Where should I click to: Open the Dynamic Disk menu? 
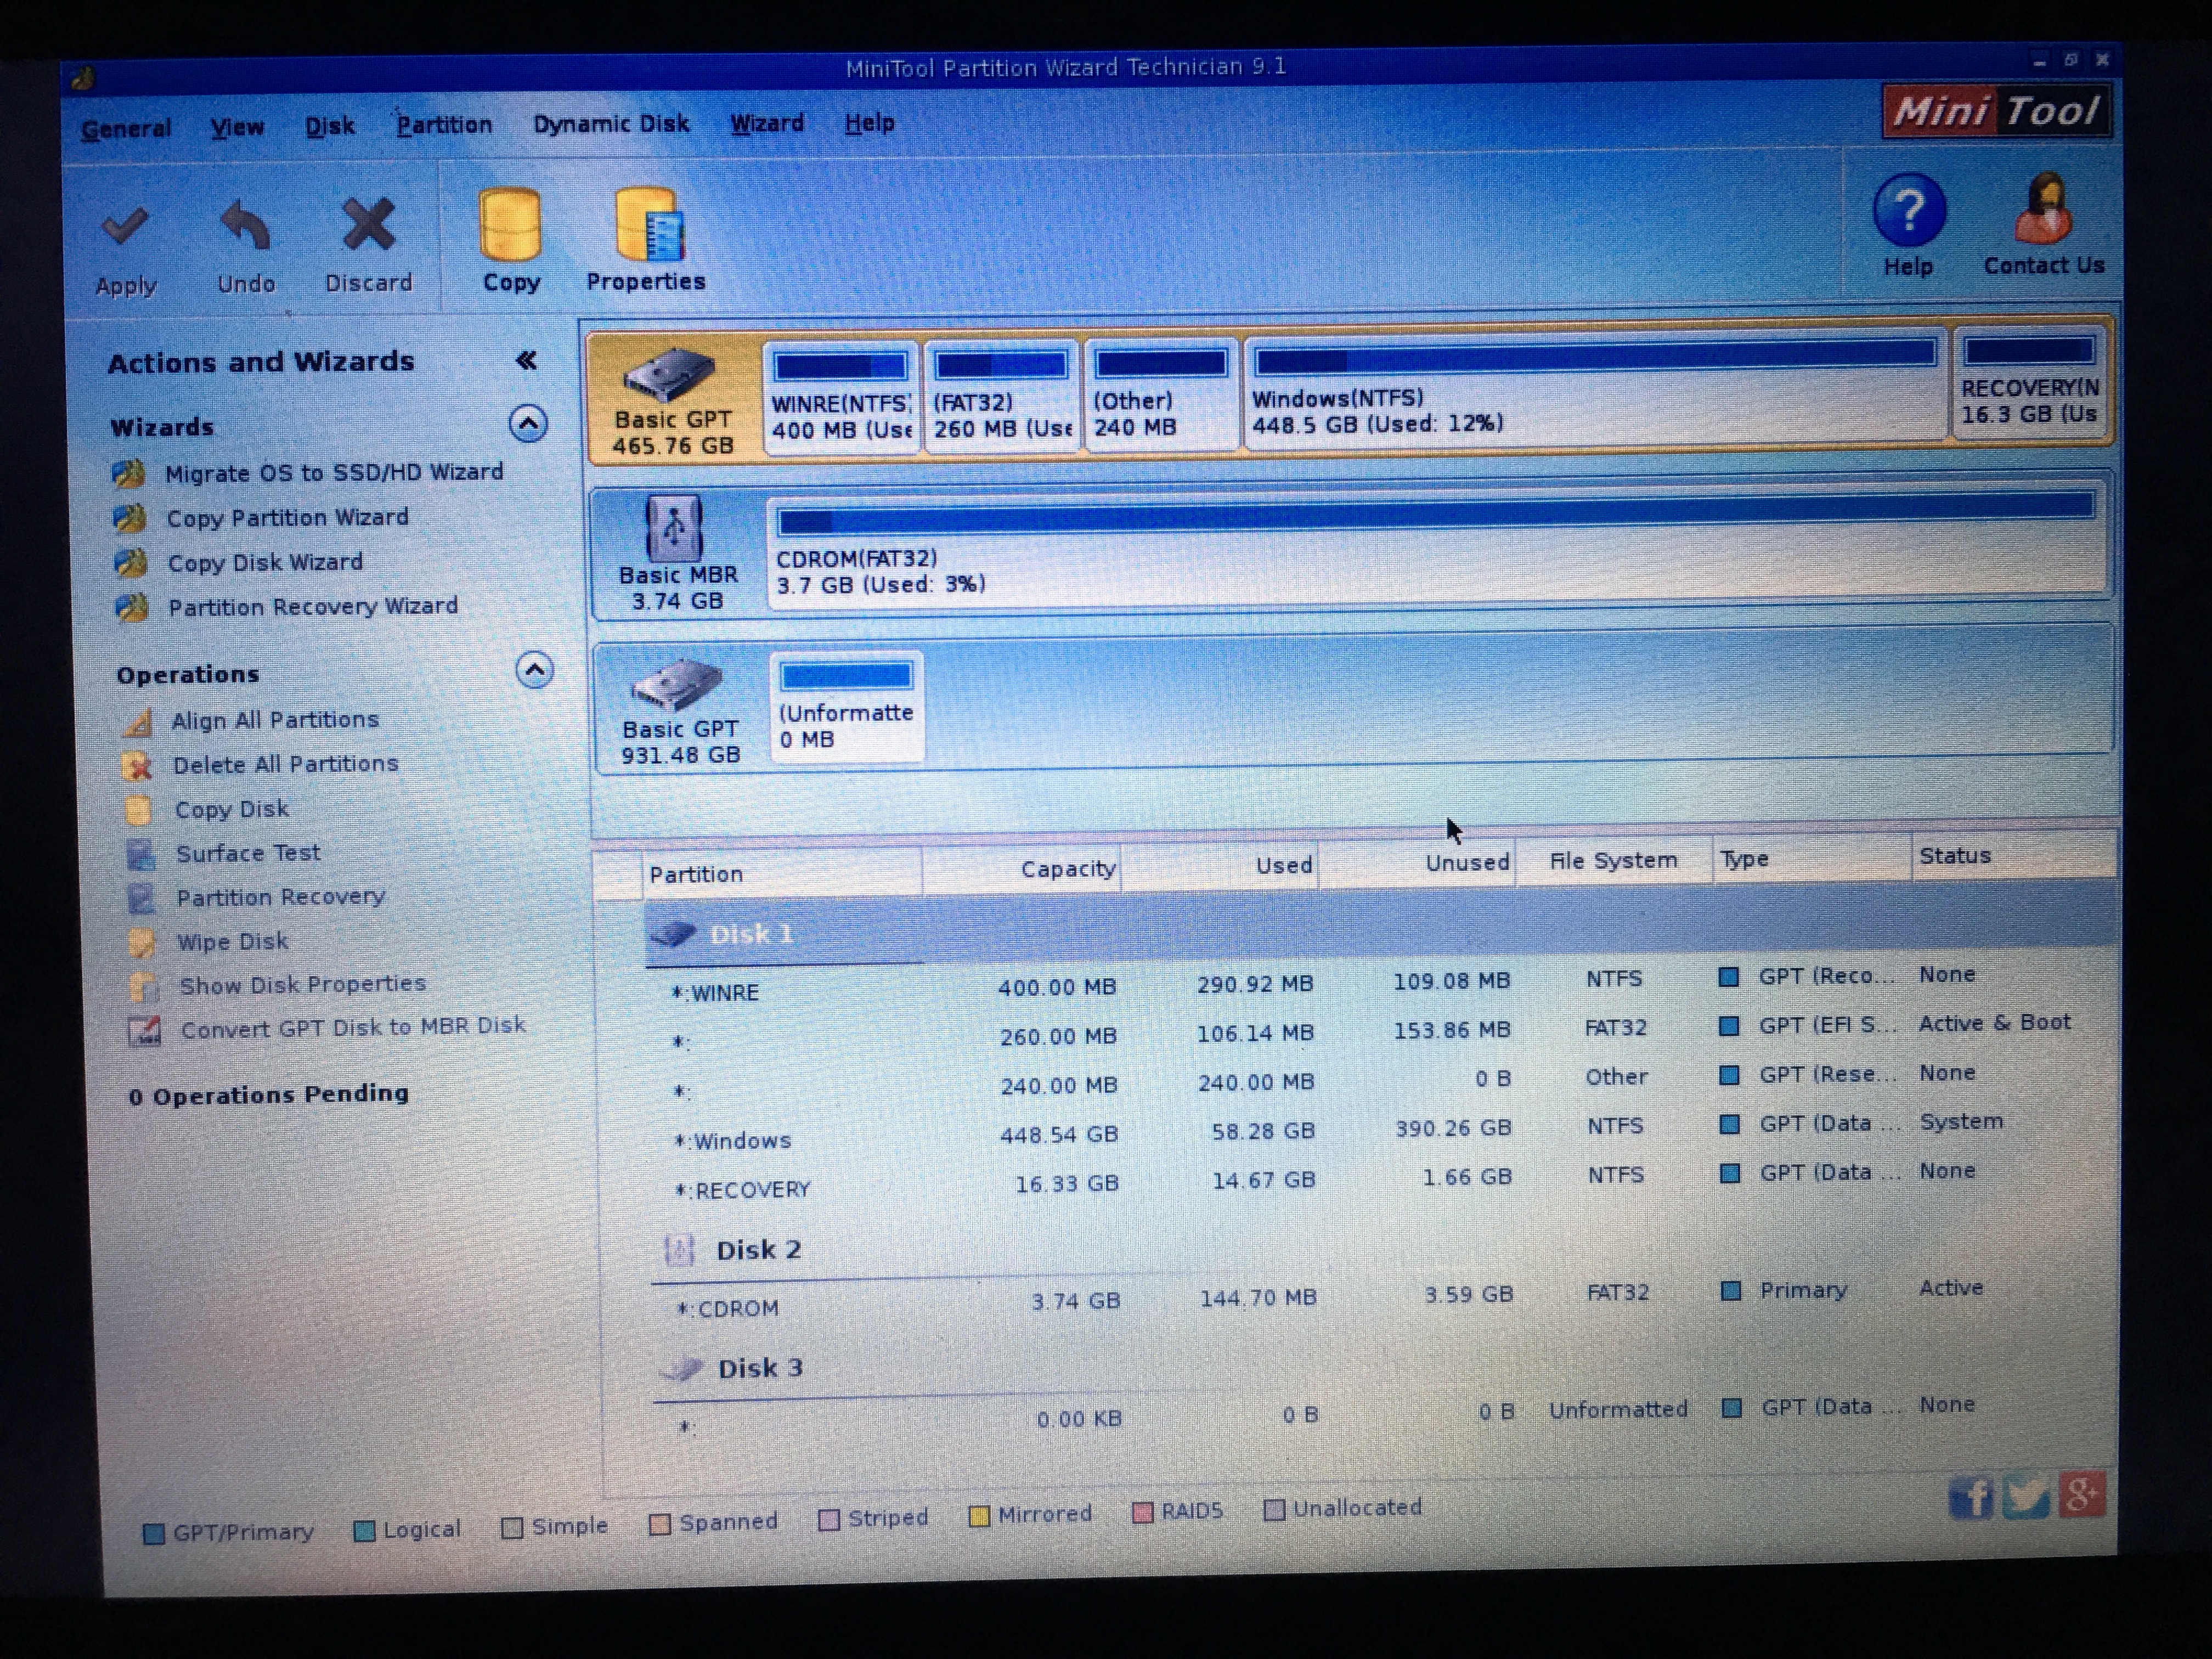tap(611, 124)
